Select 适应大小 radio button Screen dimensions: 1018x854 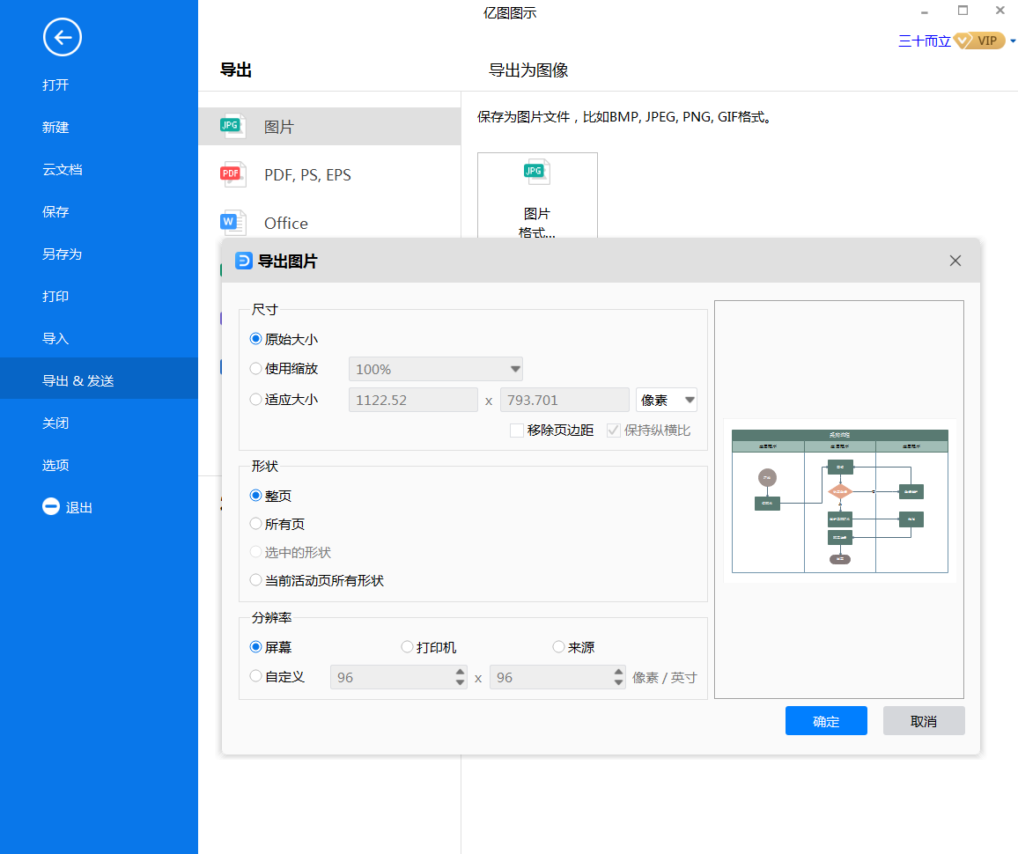pos(255,399)
